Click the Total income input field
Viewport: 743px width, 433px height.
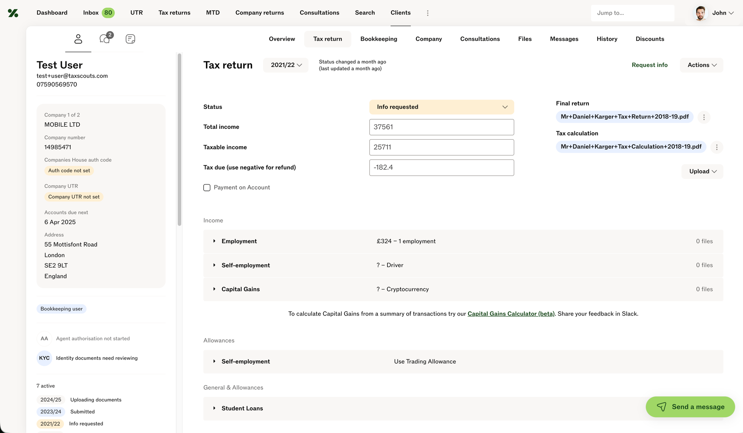441,127
